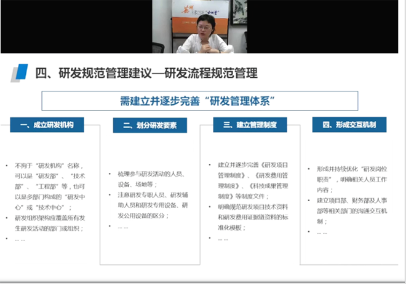Select the 二、划分研发要素 header
This screenshot has width=406, height=284.
149,126
